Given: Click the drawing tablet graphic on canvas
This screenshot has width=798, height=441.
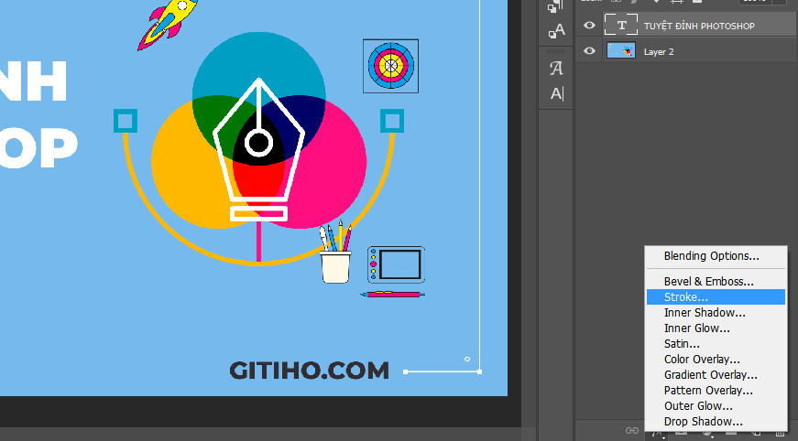Looking at the screenshot, I should click(396, 264).
